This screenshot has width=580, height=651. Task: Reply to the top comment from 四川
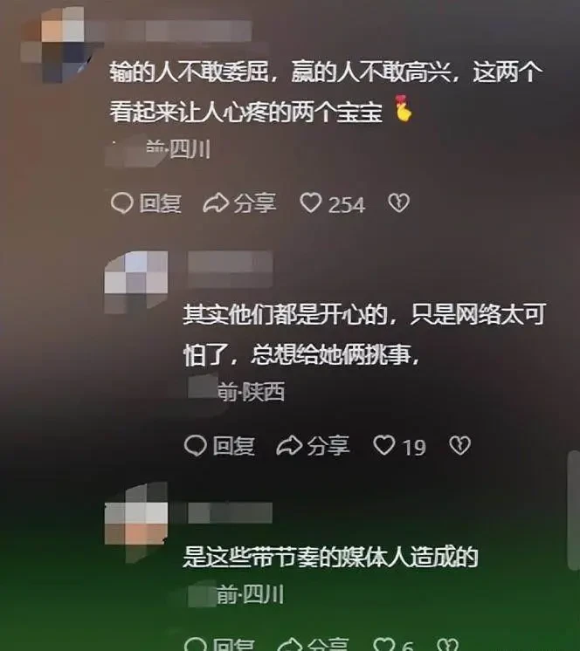coord(146,203)
